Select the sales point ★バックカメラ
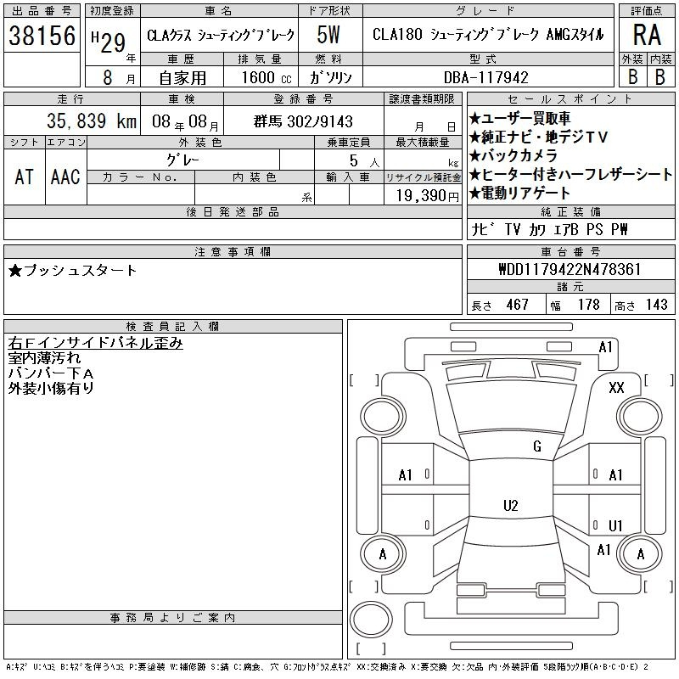The width and height of the screenshot is (679, 679). (x=513, y=155)
